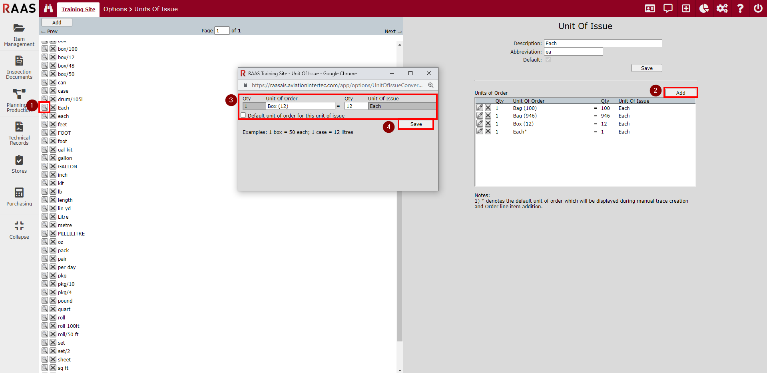767x373 pixels.
Task: Collapse the left sidebar menu
Action: pos(19,230)
